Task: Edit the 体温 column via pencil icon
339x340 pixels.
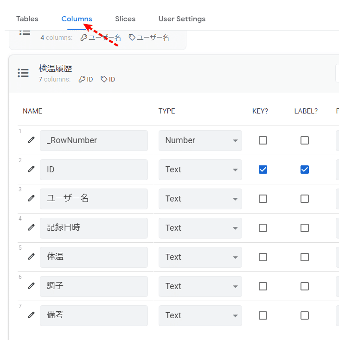Action: coord(31,257)
